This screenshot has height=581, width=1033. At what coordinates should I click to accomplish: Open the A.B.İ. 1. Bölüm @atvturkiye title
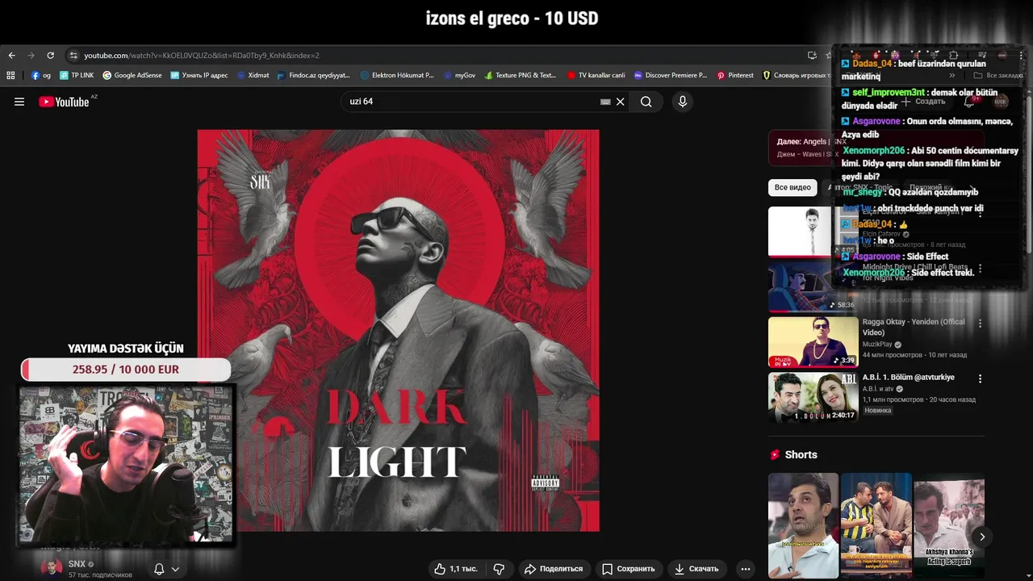click(x=908, y=378)
